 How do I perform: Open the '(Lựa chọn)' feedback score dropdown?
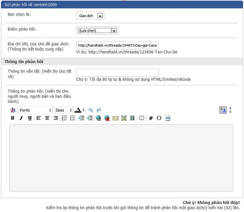[97, 30]
